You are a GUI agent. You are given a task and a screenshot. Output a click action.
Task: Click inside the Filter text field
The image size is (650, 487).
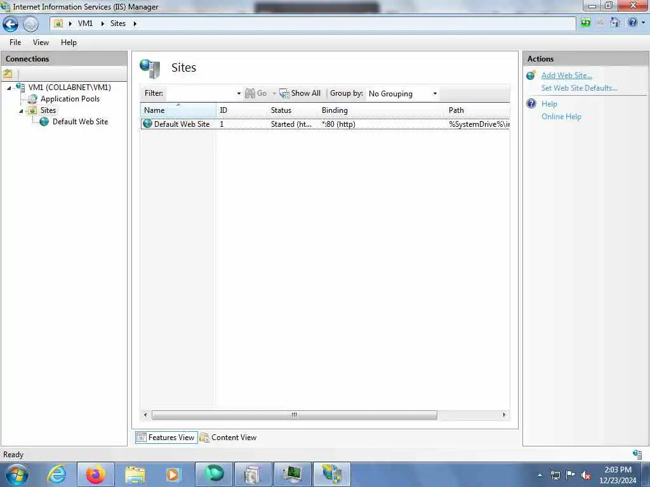(x=201, y=93)
